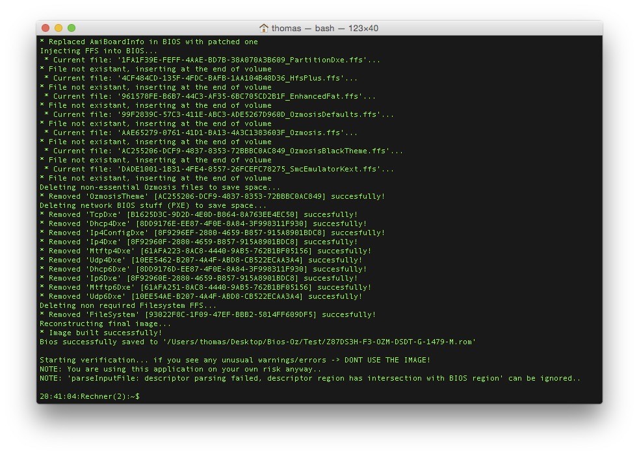
Task: Click 'Reconstructing final image...' line
Action: coord(105,323)
